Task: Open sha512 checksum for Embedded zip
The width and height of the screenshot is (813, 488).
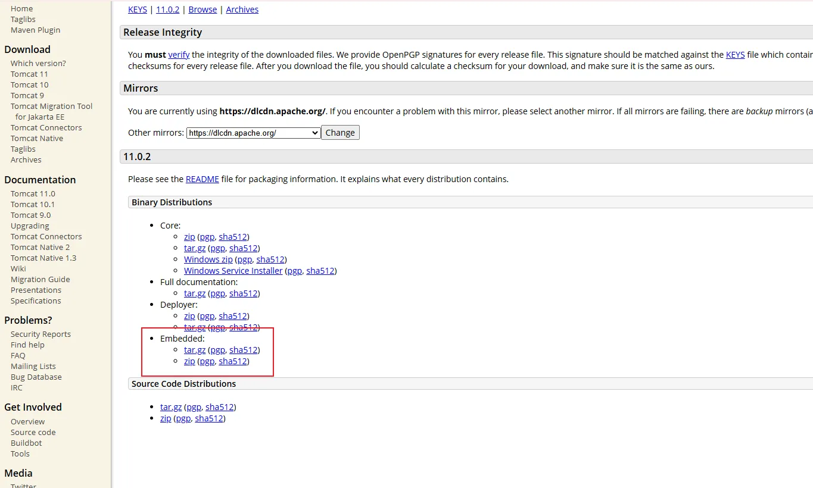Action: click(232, 361)
